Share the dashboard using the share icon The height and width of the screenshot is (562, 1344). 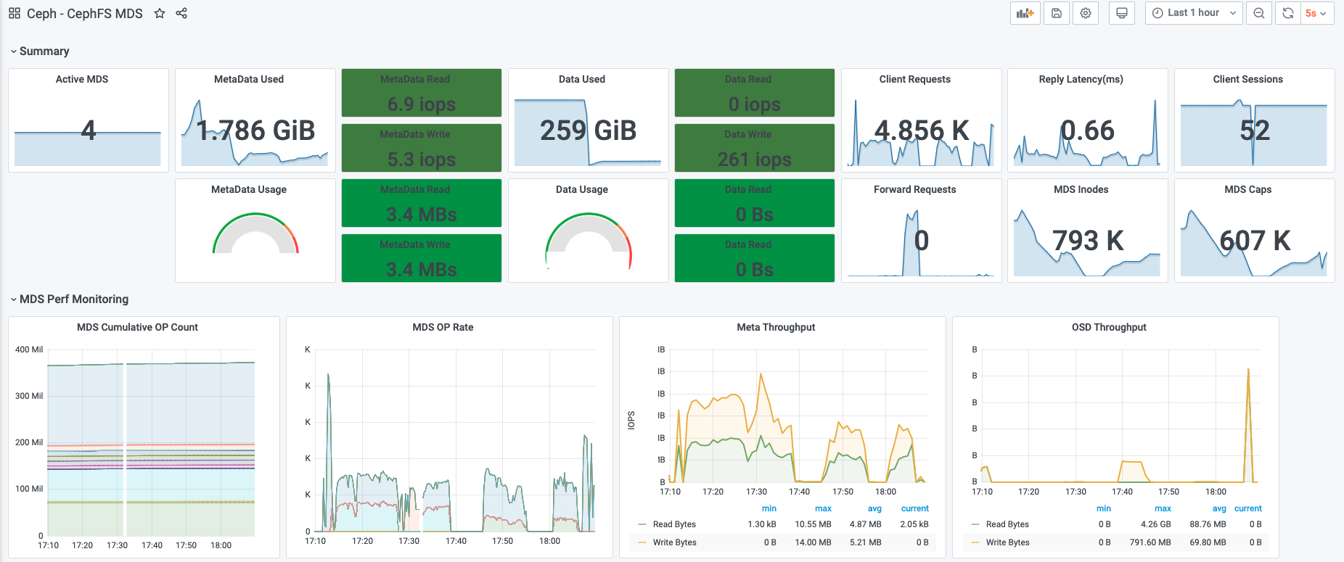pos(181,13)
